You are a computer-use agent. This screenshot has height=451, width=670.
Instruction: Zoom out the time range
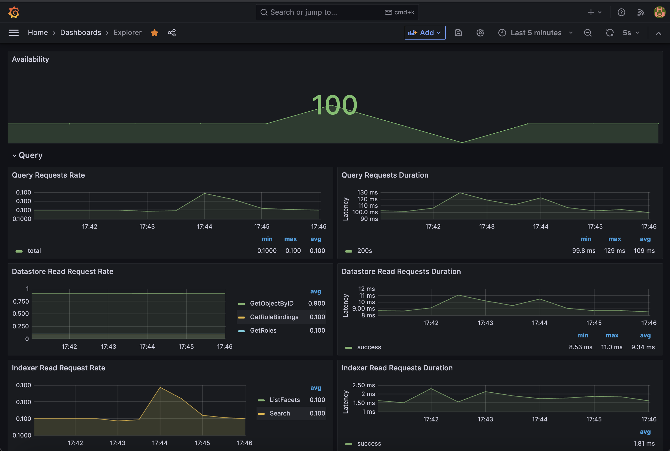coord(588,33)
